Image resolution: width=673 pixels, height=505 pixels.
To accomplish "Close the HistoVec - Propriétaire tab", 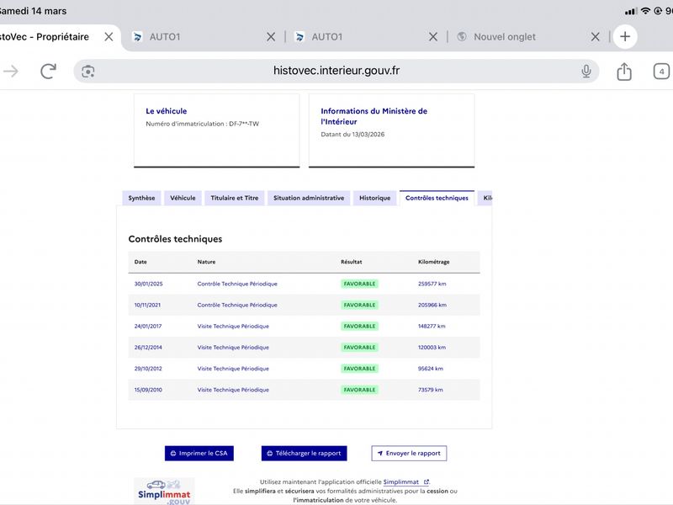I will pyautogui.click(x=108, y=37).
